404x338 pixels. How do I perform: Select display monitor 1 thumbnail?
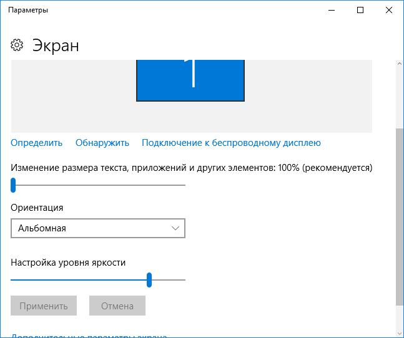click(x=190, y=80)
